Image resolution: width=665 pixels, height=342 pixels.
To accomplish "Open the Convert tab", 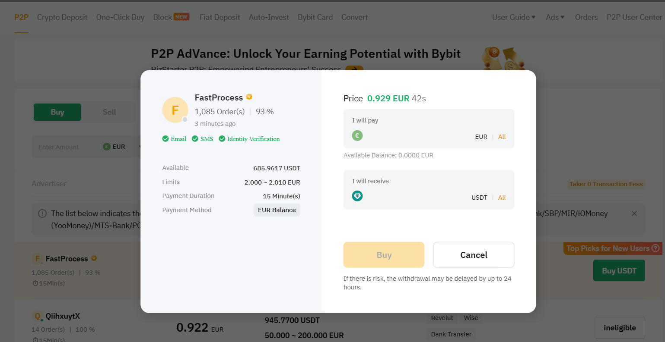I will click(x=354, y=17).
